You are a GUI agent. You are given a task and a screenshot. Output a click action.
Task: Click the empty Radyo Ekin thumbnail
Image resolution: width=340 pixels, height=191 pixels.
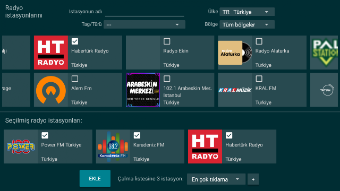(x=143, y=53)
